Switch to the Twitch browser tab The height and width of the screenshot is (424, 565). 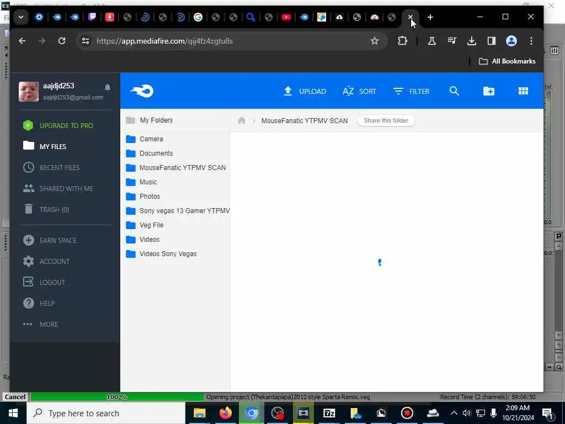pos(92,17)
